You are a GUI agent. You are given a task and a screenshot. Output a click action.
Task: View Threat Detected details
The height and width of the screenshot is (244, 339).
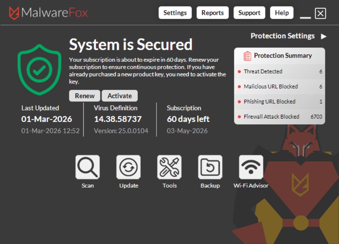[262, 71]
